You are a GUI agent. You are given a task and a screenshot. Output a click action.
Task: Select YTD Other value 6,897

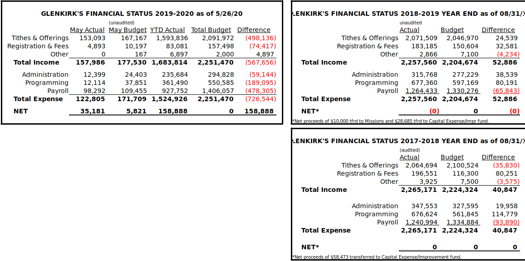pyautogui.click(x=179, y=54)
